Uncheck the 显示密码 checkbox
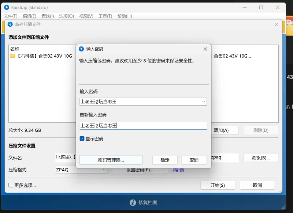The width and height of the screenshot is (293, 213). [x=82, y=139]
